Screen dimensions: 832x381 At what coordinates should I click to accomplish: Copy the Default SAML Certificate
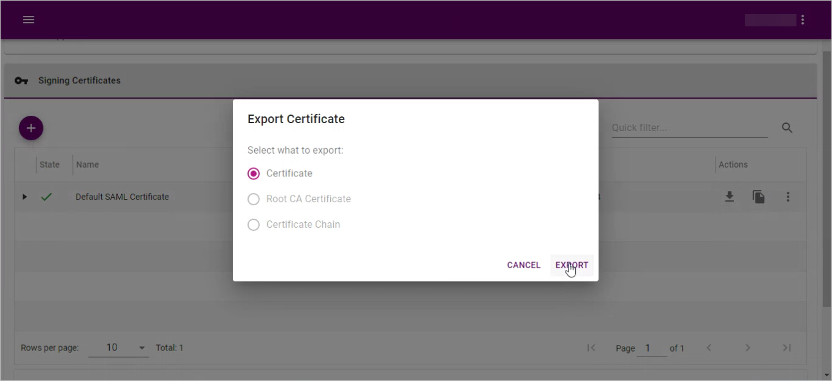(x=758, y=197)
